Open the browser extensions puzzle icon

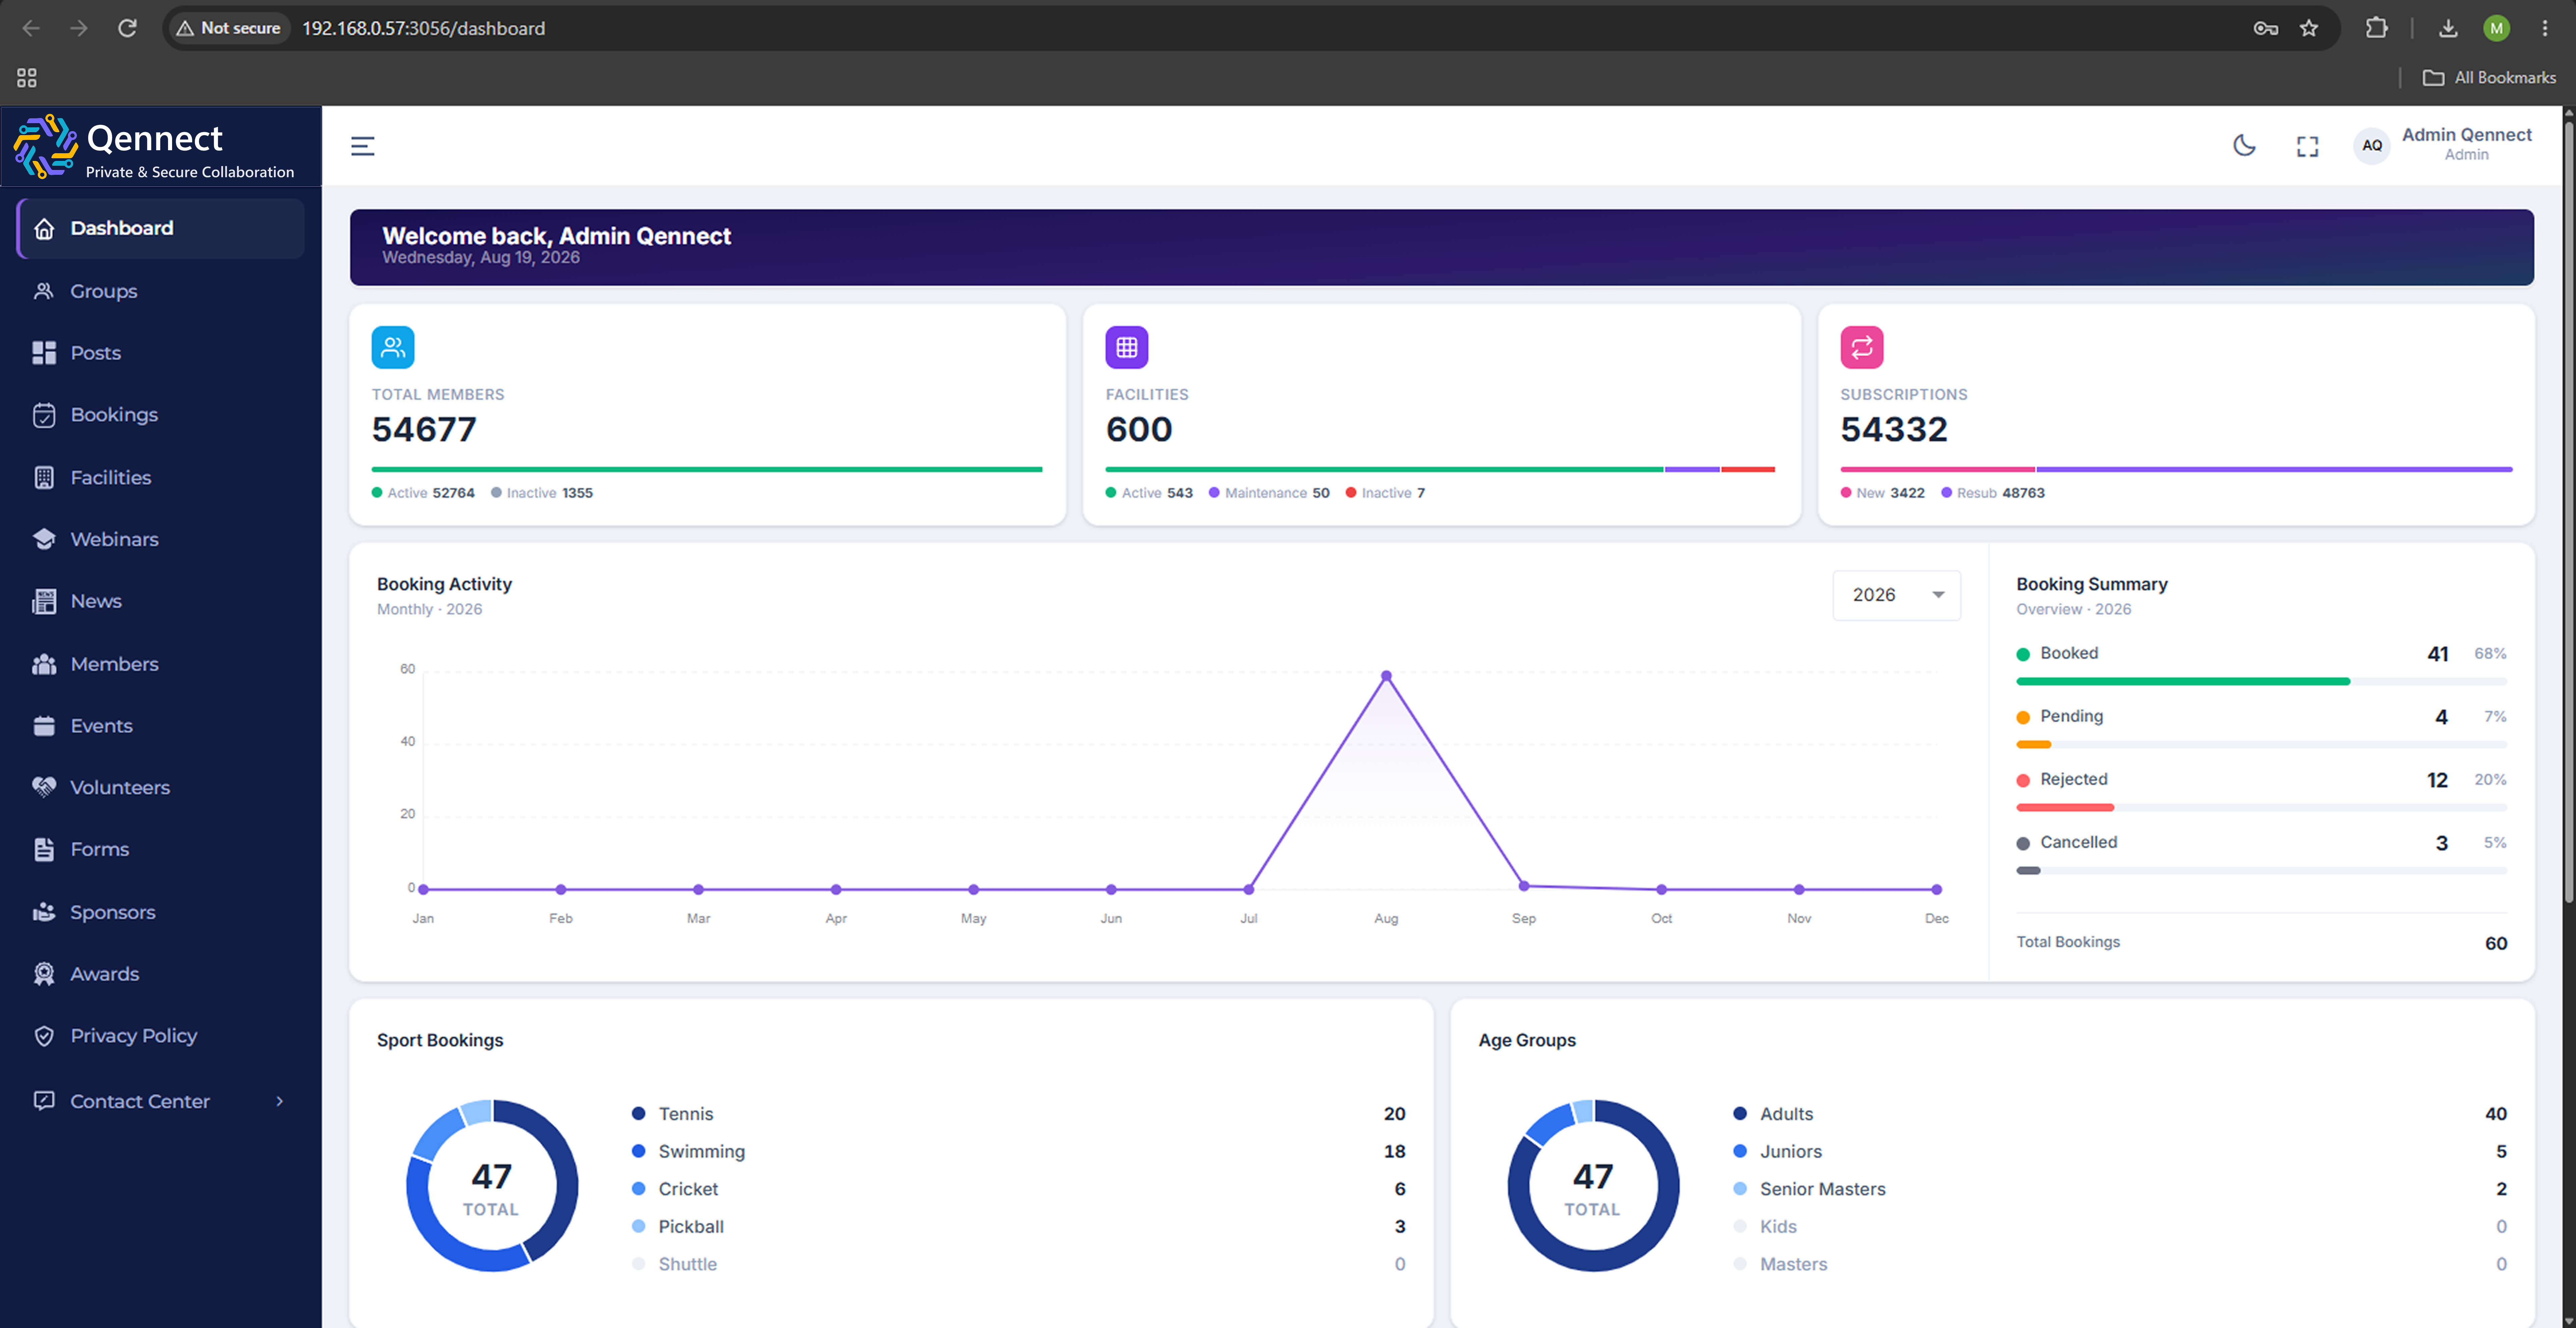pyautogui.click(x=2377, y=28)
